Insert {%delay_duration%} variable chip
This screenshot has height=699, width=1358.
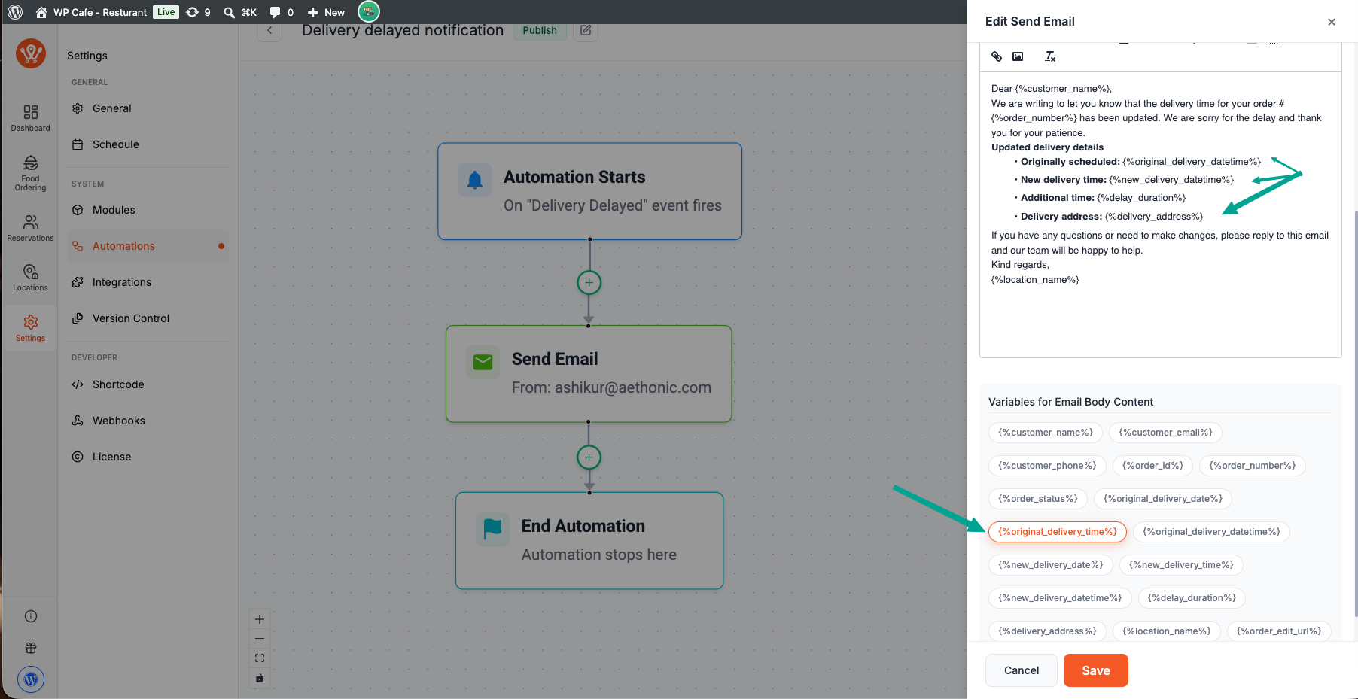click(1192, 598)
